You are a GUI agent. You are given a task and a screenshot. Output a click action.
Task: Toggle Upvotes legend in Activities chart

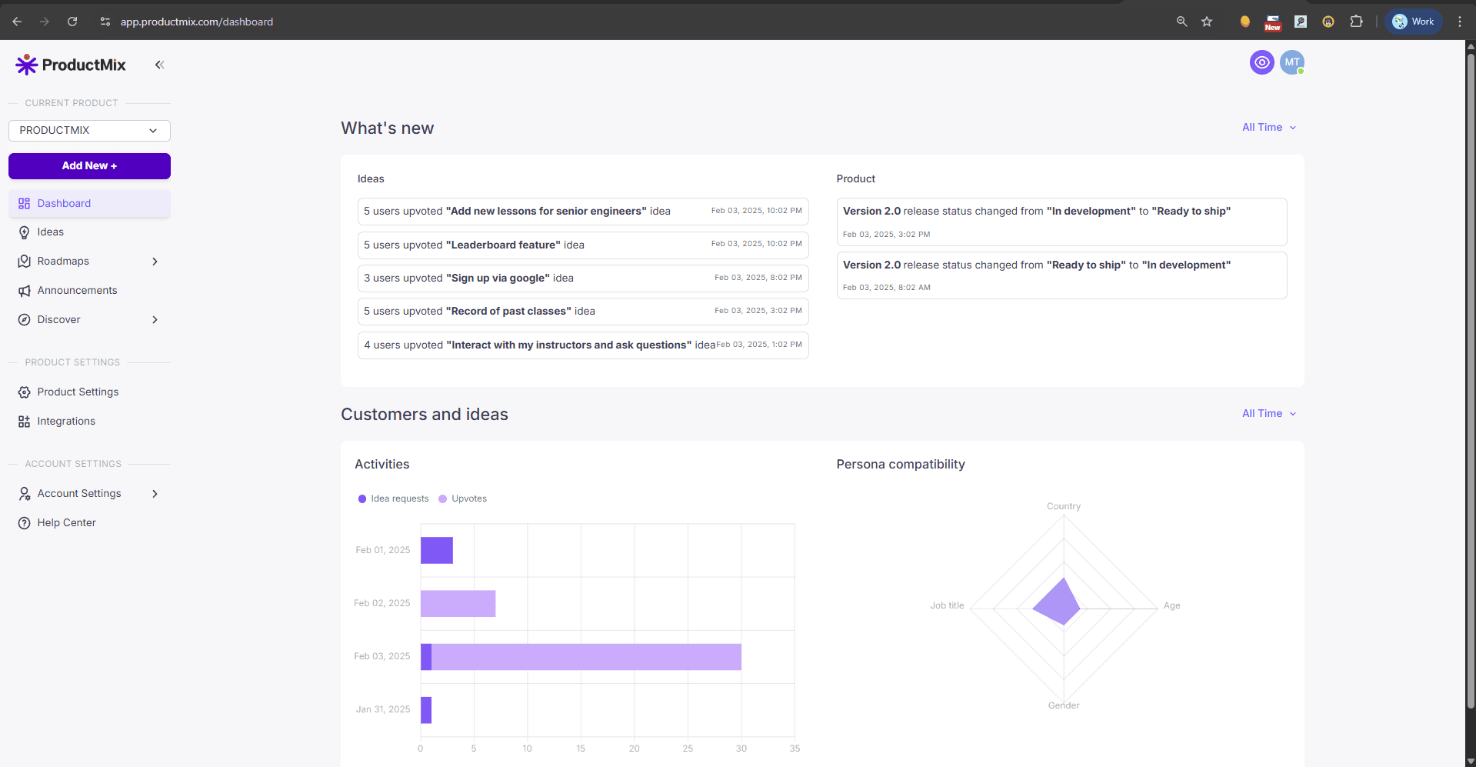point(462,499)
